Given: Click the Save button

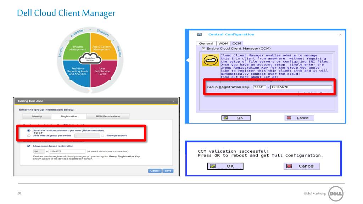Looking at the screenshot, I should point(168,171).
